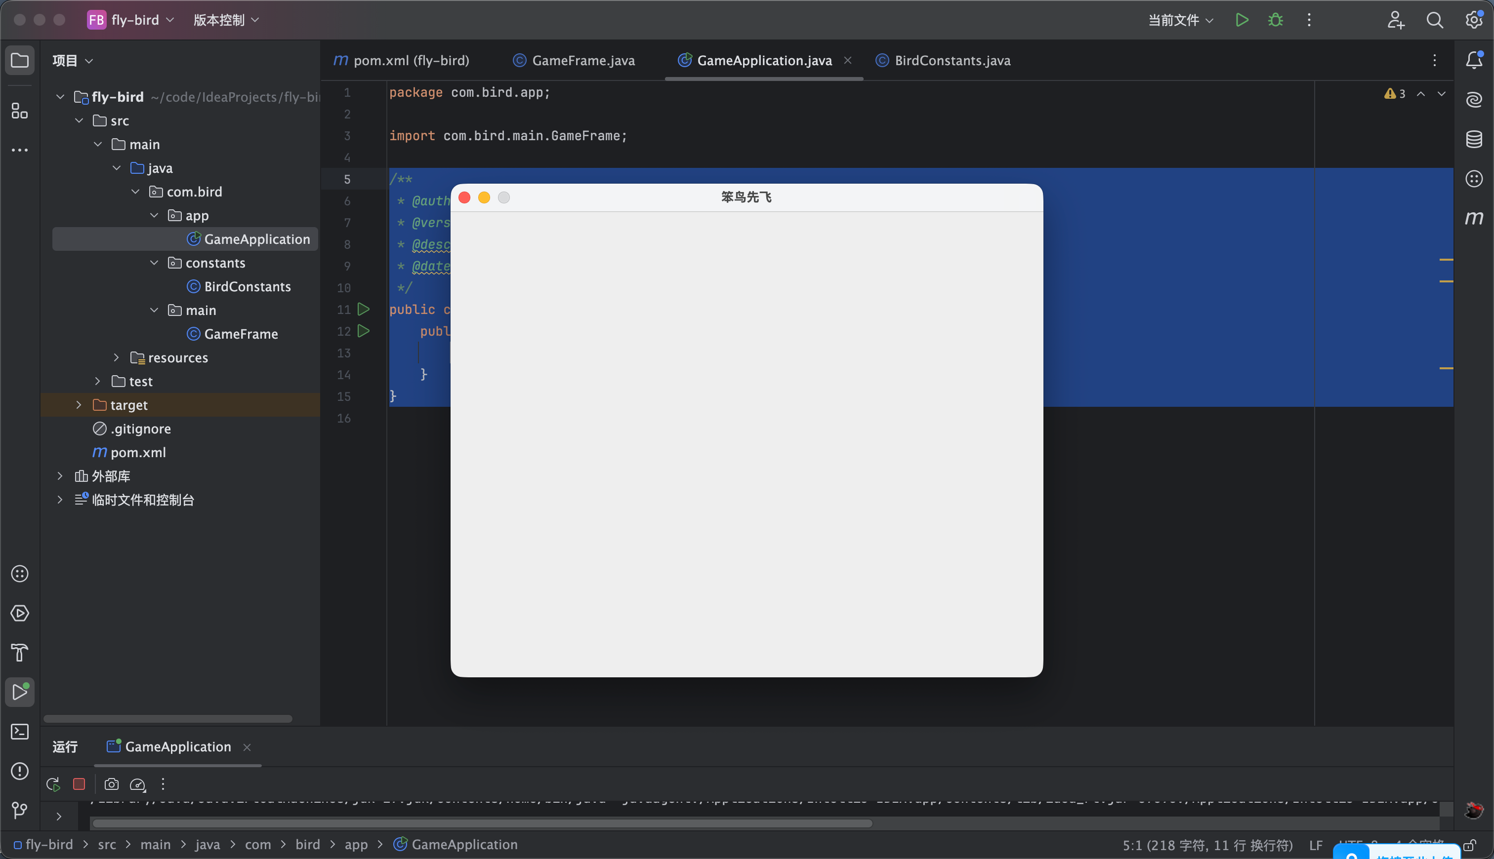Click gutter run icon on line 11
Image resolution: width=1494 pixels, height=859 pixels.
pyautogui.click(x=364, y=309)
